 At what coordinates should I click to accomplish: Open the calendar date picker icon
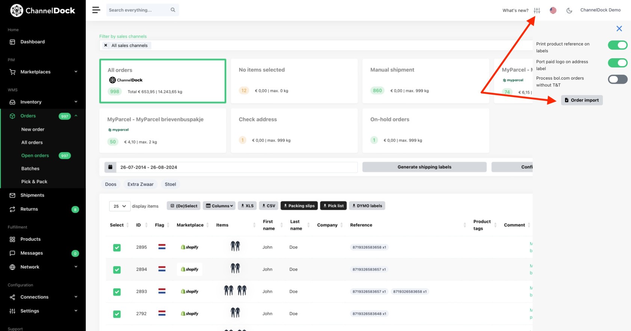[x=110, y=167]
